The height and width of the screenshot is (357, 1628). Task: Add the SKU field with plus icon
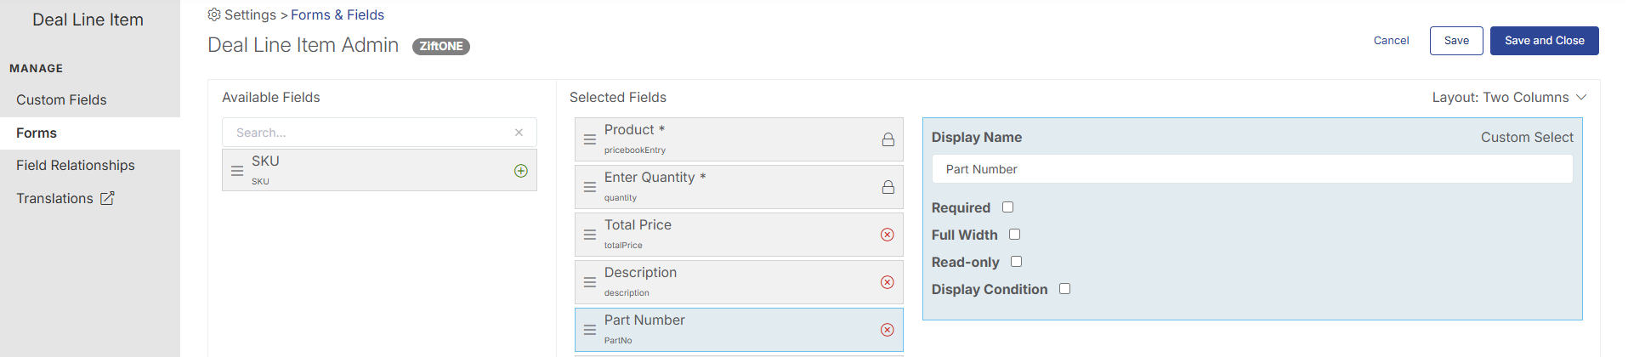coord(521,171)
